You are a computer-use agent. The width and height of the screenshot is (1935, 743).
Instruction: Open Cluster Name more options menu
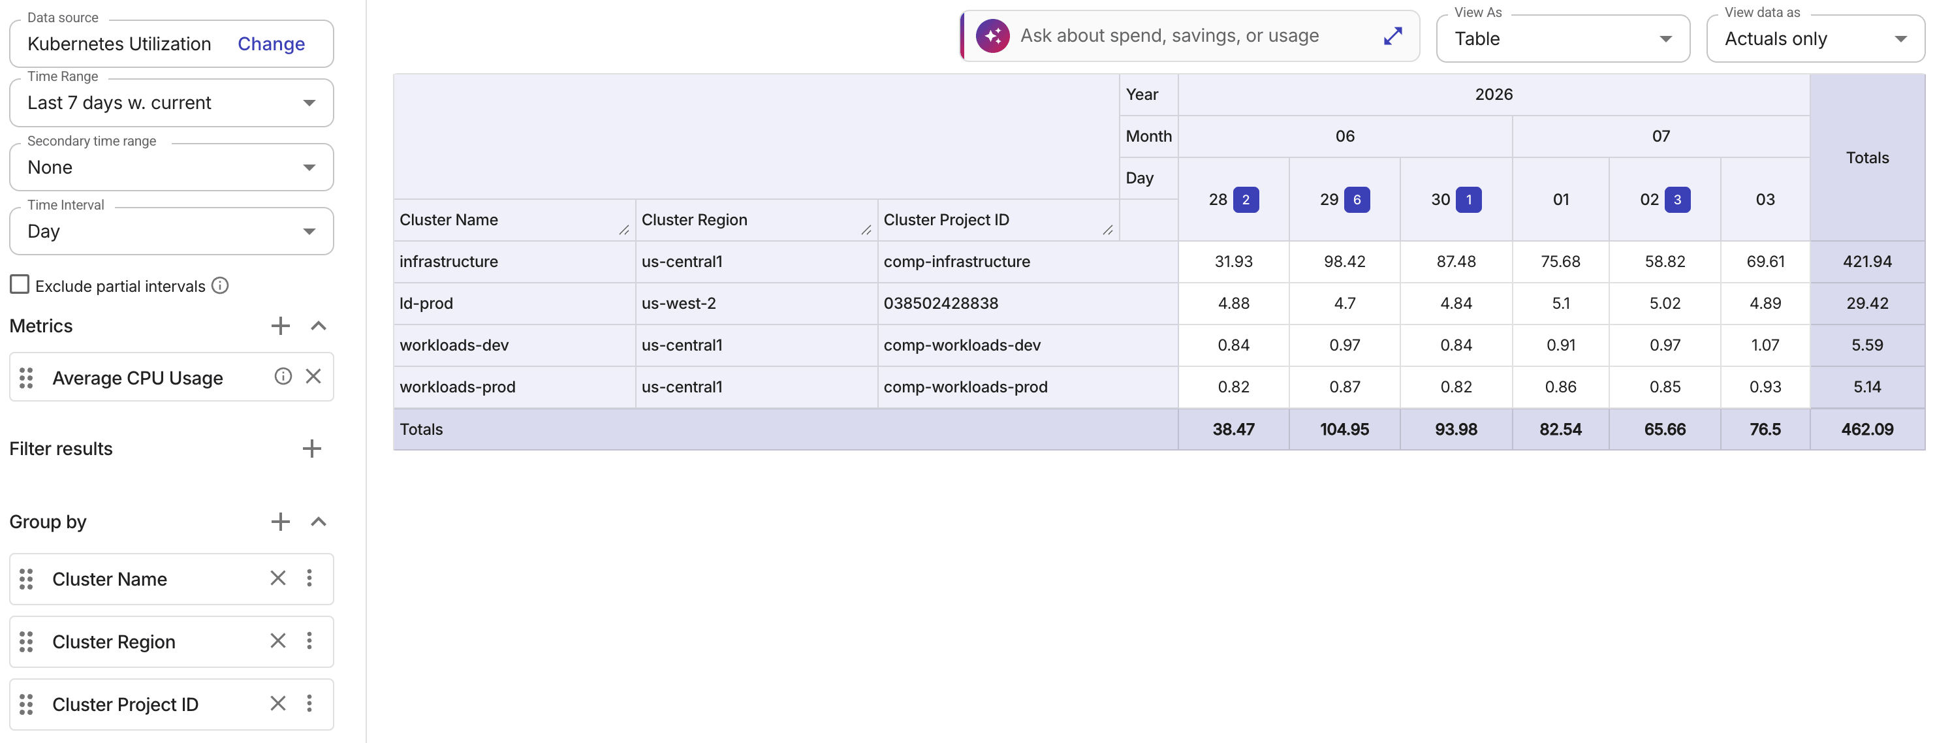(x=309, y=578)
